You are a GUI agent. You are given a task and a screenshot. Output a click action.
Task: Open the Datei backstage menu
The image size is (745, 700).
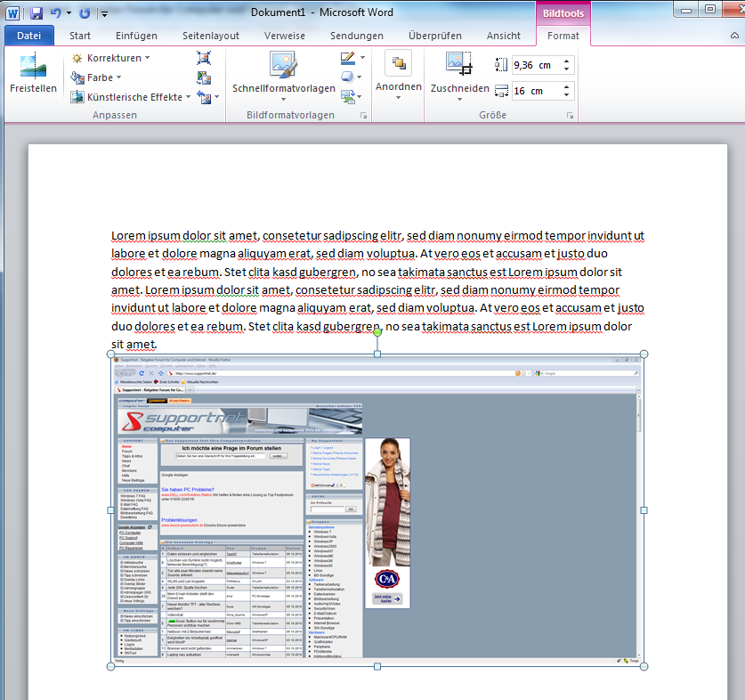click(x=28, y=36)
